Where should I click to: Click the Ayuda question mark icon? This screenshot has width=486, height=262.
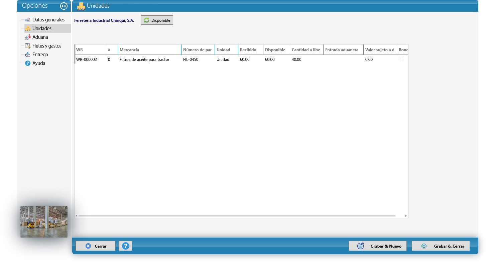[x=28, y=64]
